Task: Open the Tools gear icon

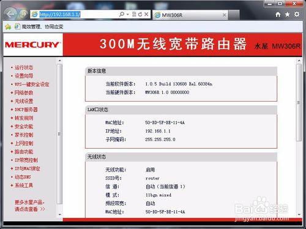Action: 297,14
